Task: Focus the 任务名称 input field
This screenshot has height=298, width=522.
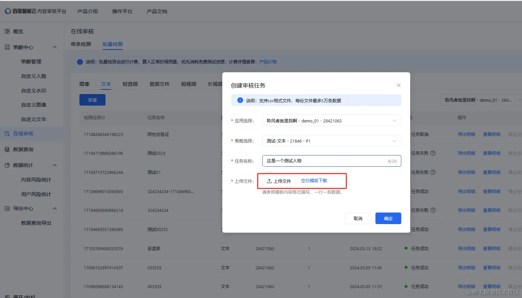Action: pos(331,161)
